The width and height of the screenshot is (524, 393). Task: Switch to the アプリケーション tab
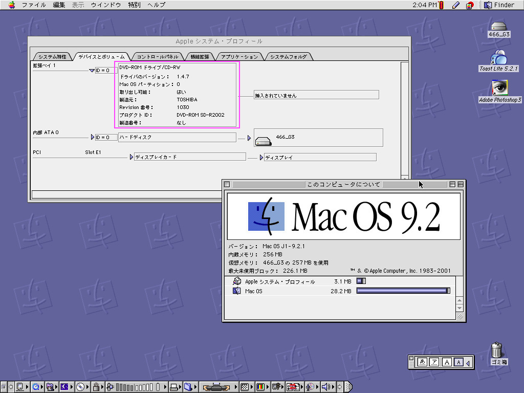pos(239,56)
